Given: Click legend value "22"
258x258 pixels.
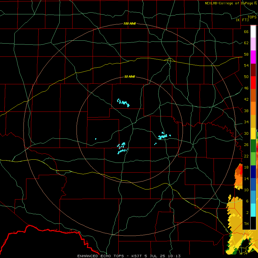Looking at the screenshot, I should pos(246,156).
